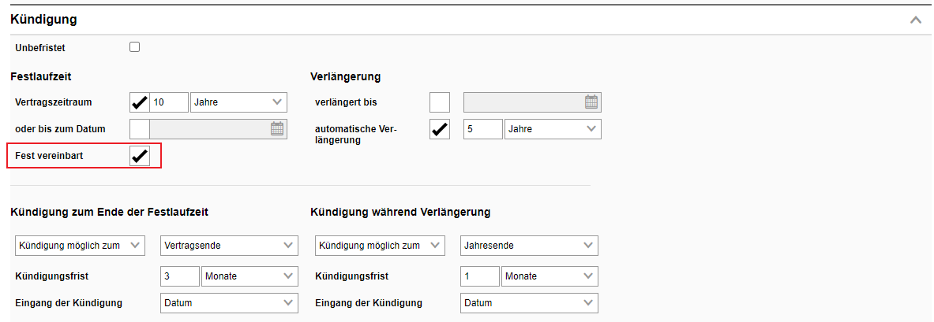
Task: Check the 'verlängert bis' checkbox
Action: (439, 102)
